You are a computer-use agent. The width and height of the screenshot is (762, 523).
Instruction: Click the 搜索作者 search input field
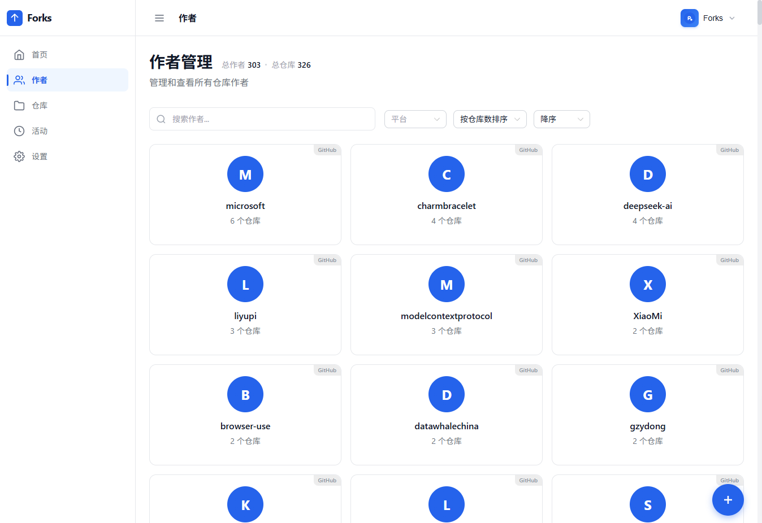(x=262, y=119)
